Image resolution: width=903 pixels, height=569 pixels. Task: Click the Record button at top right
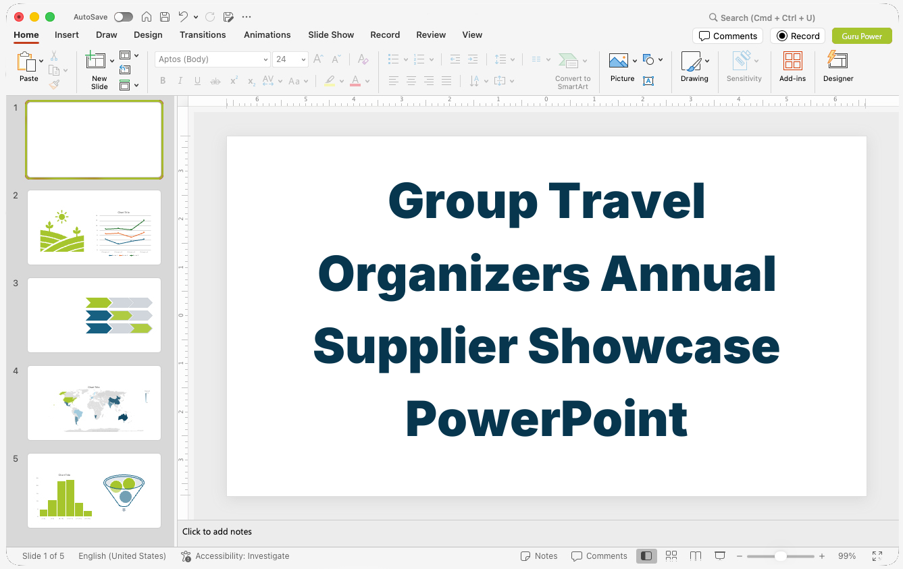pyautogui.click(x=798, y=36)
